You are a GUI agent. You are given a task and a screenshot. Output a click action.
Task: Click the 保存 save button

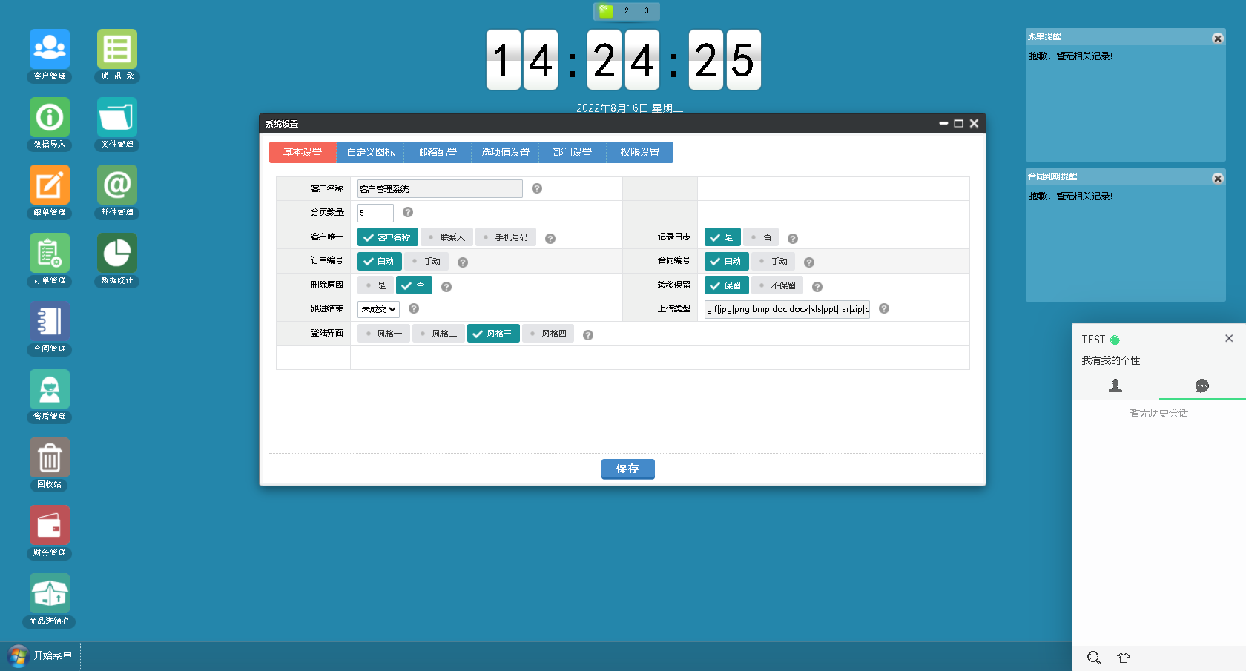click(627, 469)
